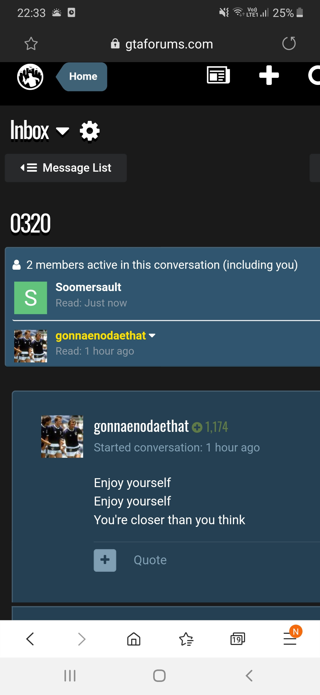Go to browser home page icon
Viewport: 320px width, 695px height.
pyautogui.click(x=134, y=639)
